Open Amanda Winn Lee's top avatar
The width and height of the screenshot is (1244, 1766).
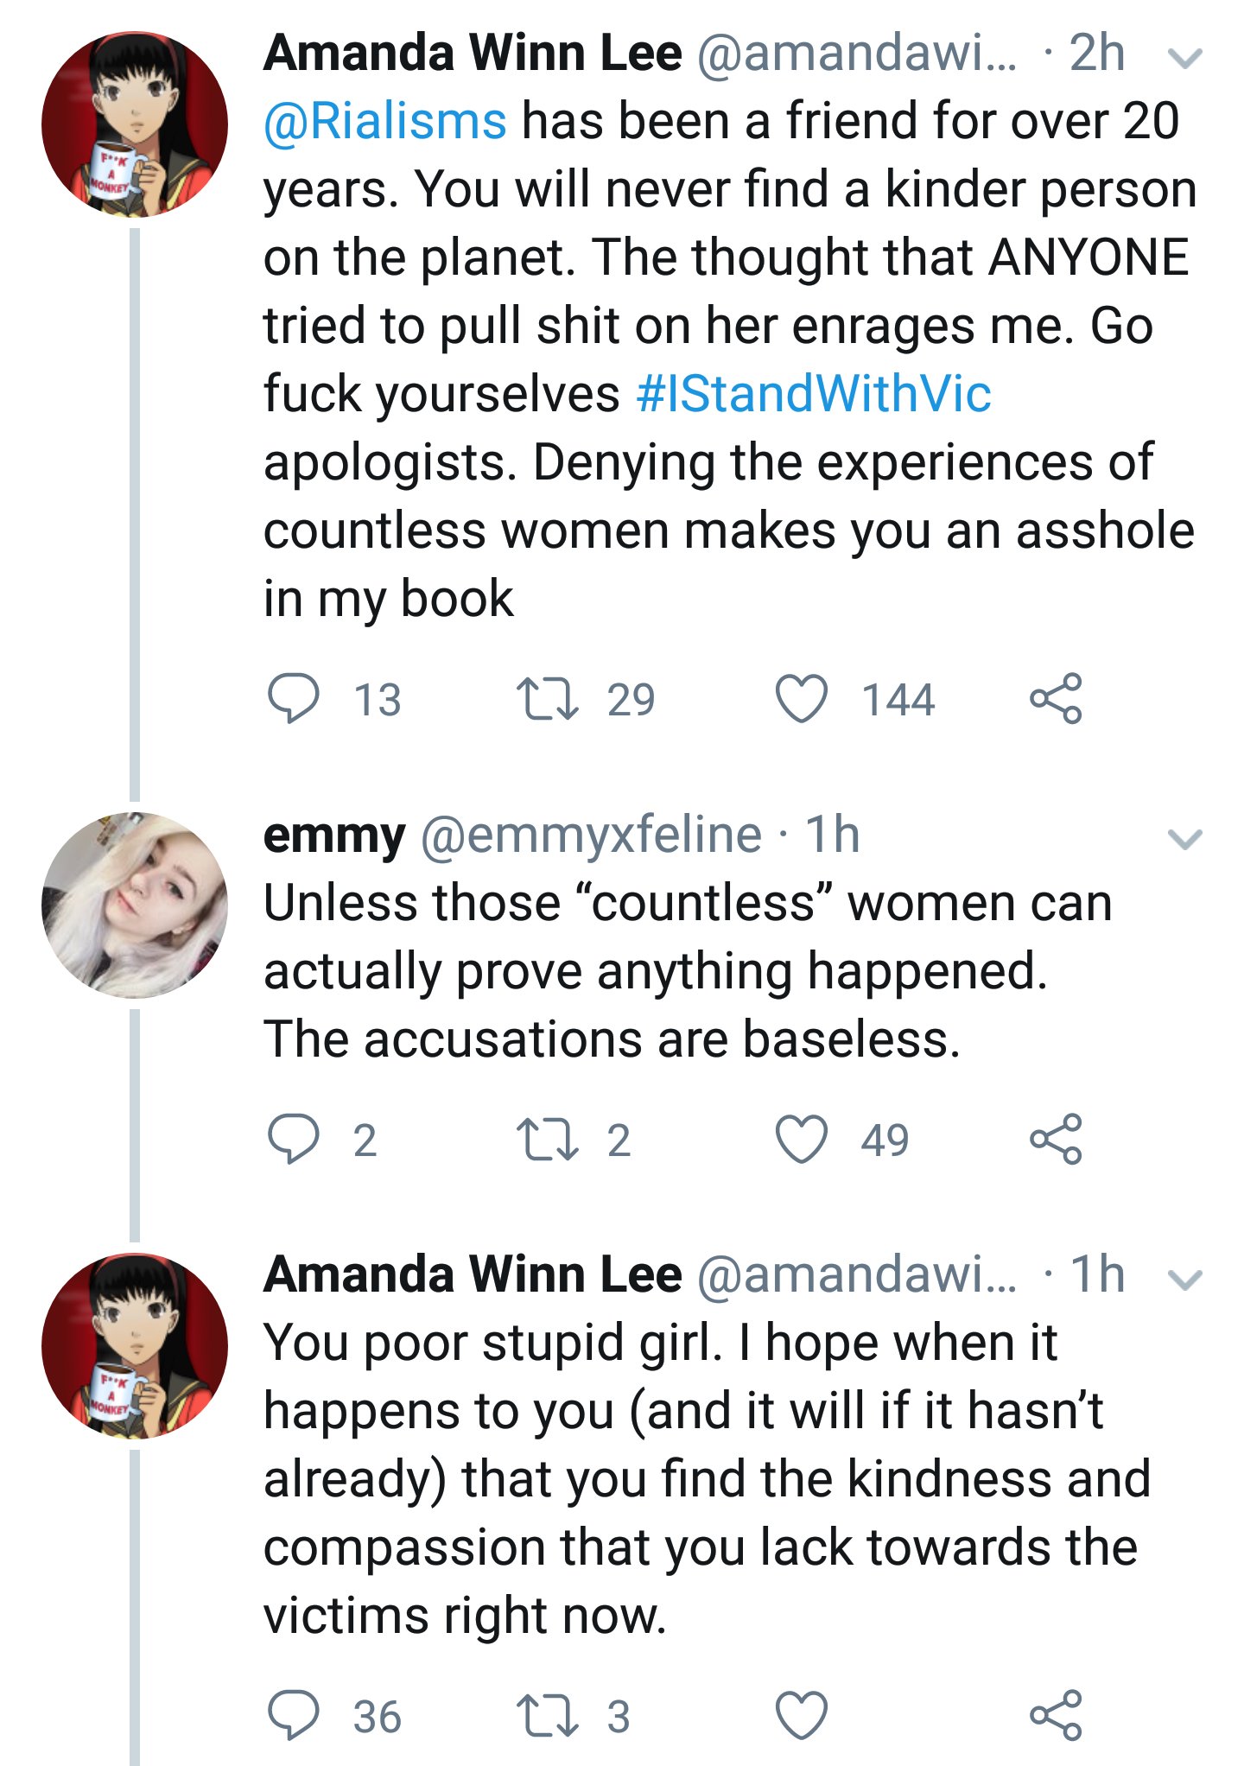pyautogui.click(x=135, y=124)
